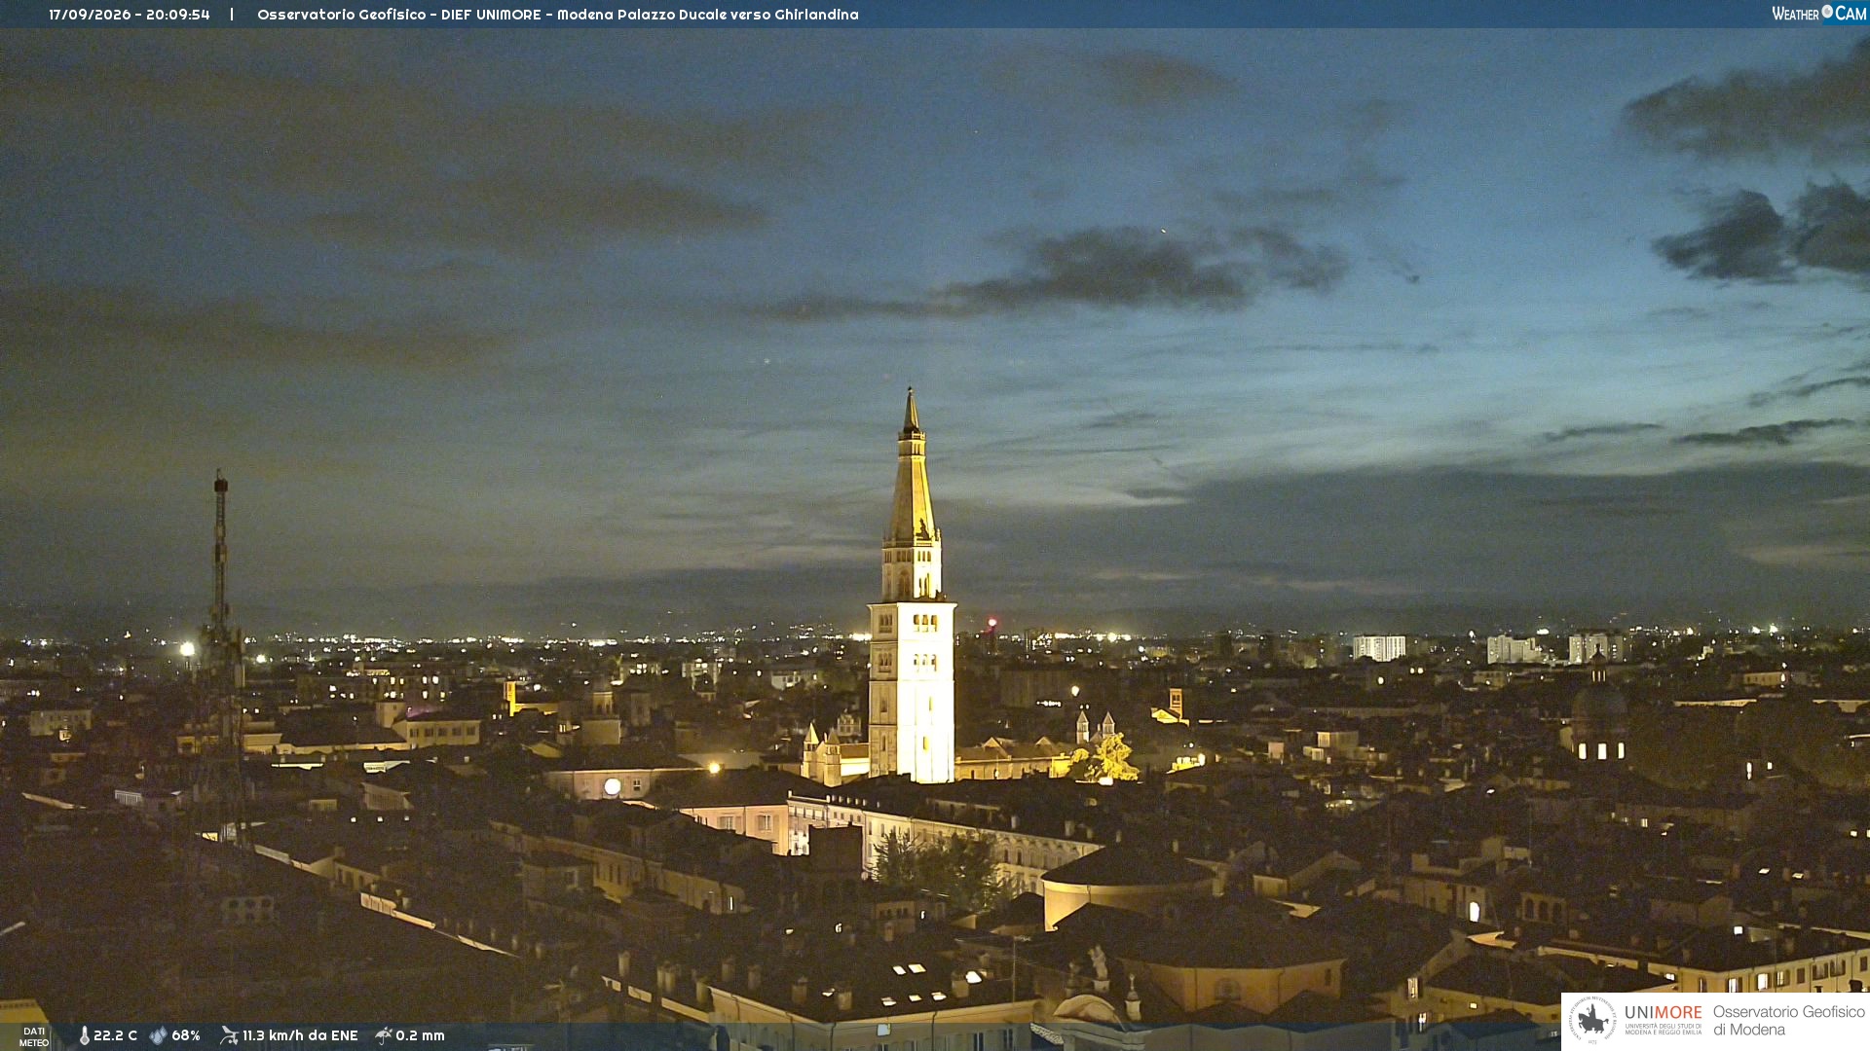Viewport: 1870px width, 1051px height.
Task: Click the illuminated yellow tree near cathedral
Action: pos(1105,759)
